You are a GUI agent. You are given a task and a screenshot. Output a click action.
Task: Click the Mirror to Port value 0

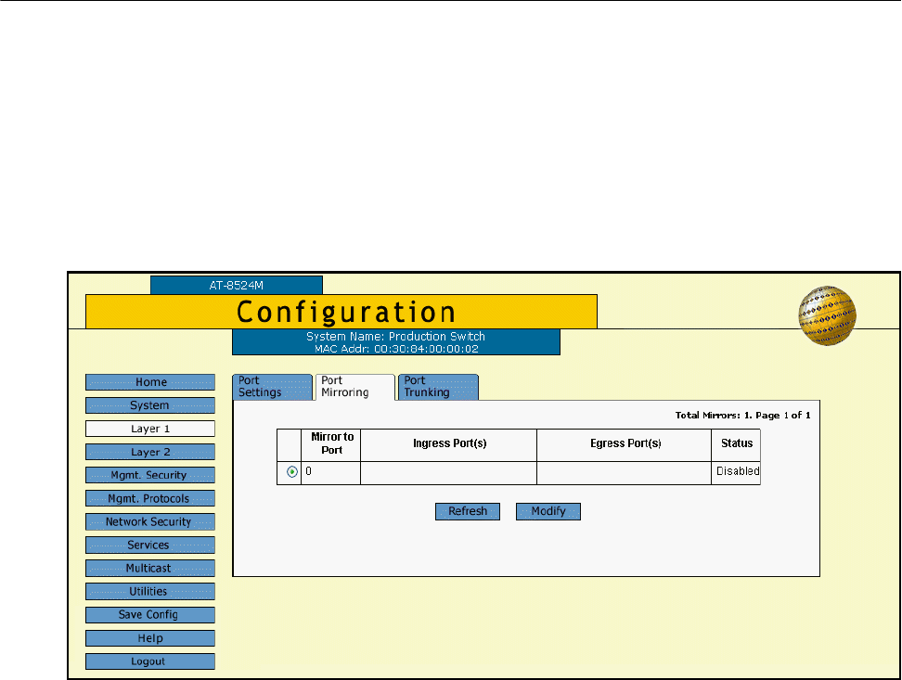309,471
